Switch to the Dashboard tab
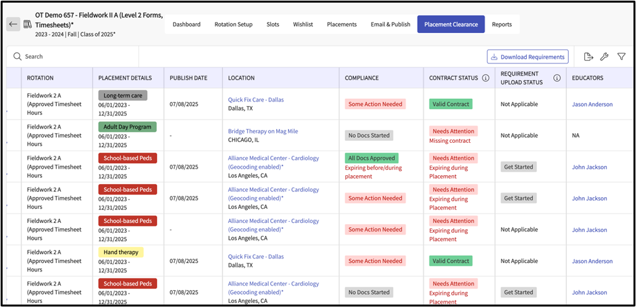This screenshot has width=636, height=307. click(186, 25)
